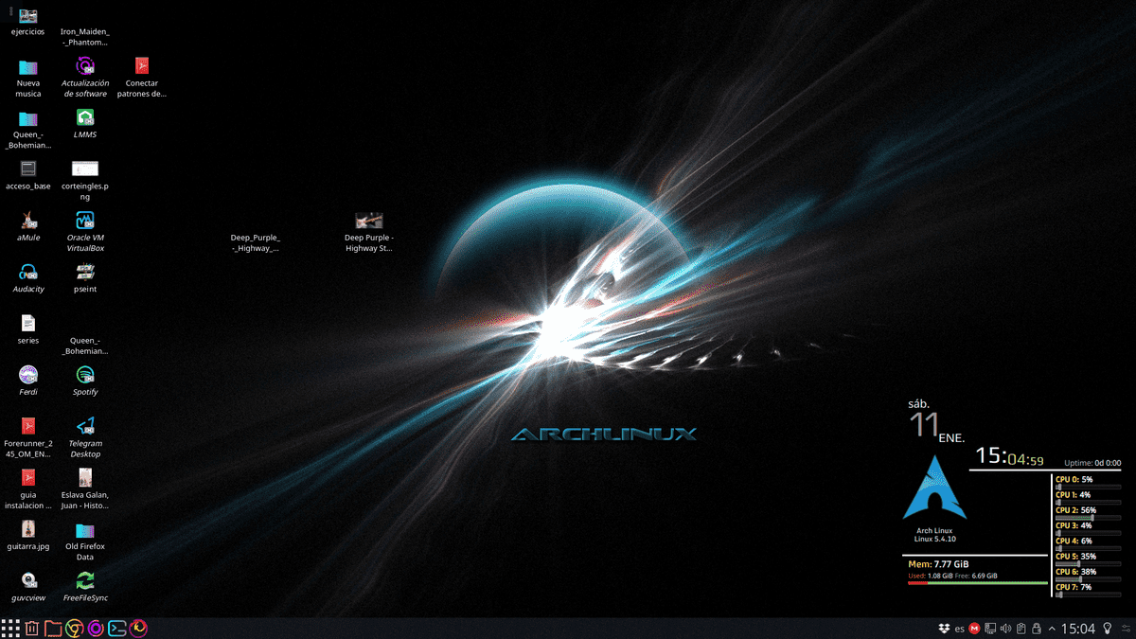Click the Iron_Maiden_-_Phantom file label

pyautogui.click(x=85, y=36)
